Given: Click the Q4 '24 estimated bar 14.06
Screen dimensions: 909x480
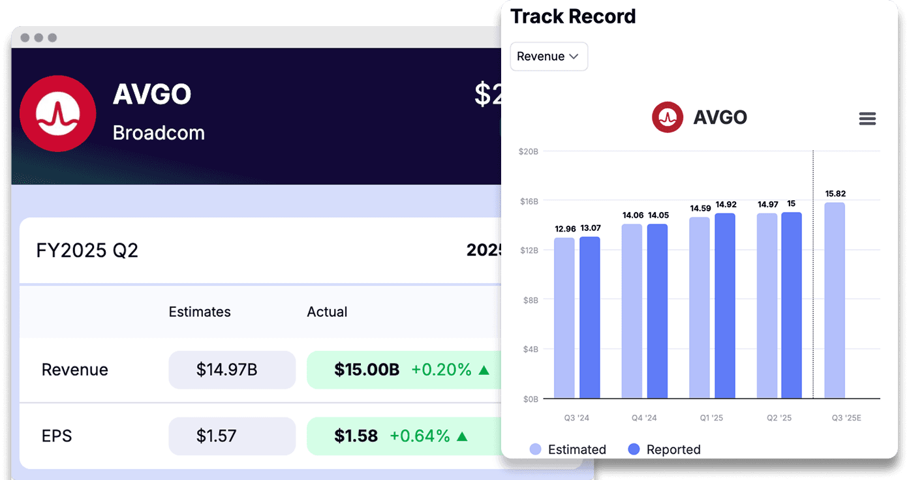Looking at the screenshot, I should click(632, 311).
